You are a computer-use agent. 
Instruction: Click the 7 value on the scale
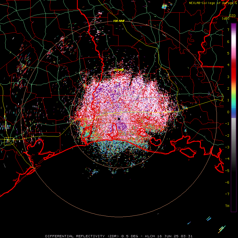[228, 30]
